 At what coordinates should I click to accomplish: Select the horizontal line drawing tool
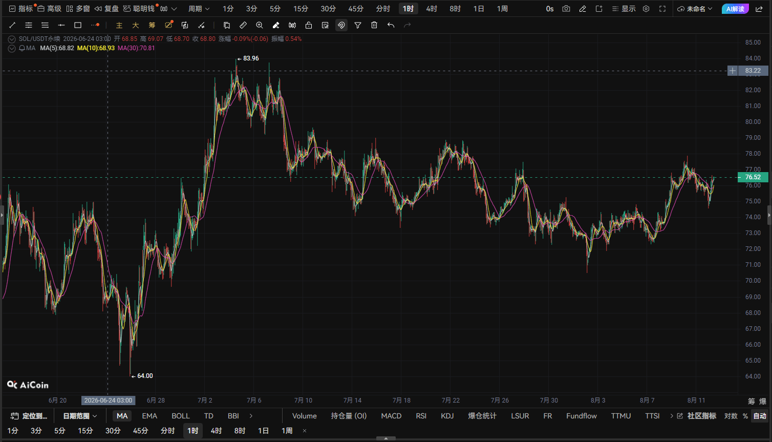(61, 25)
